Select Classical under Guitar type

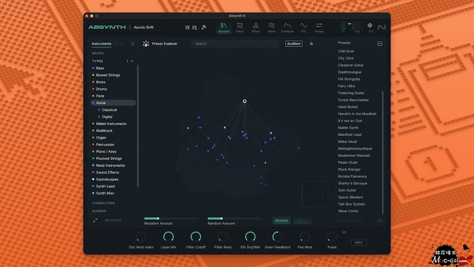(x=109, y=110)
